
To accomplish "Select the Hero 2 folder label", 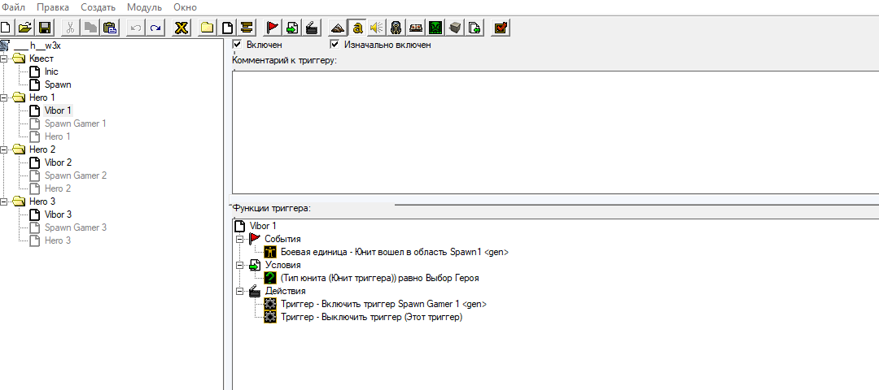I will coord(42,149).
